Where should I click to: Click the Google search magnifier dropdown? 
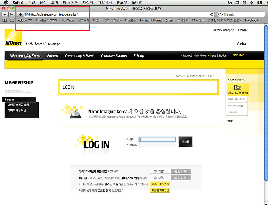[x=221, y=15]
